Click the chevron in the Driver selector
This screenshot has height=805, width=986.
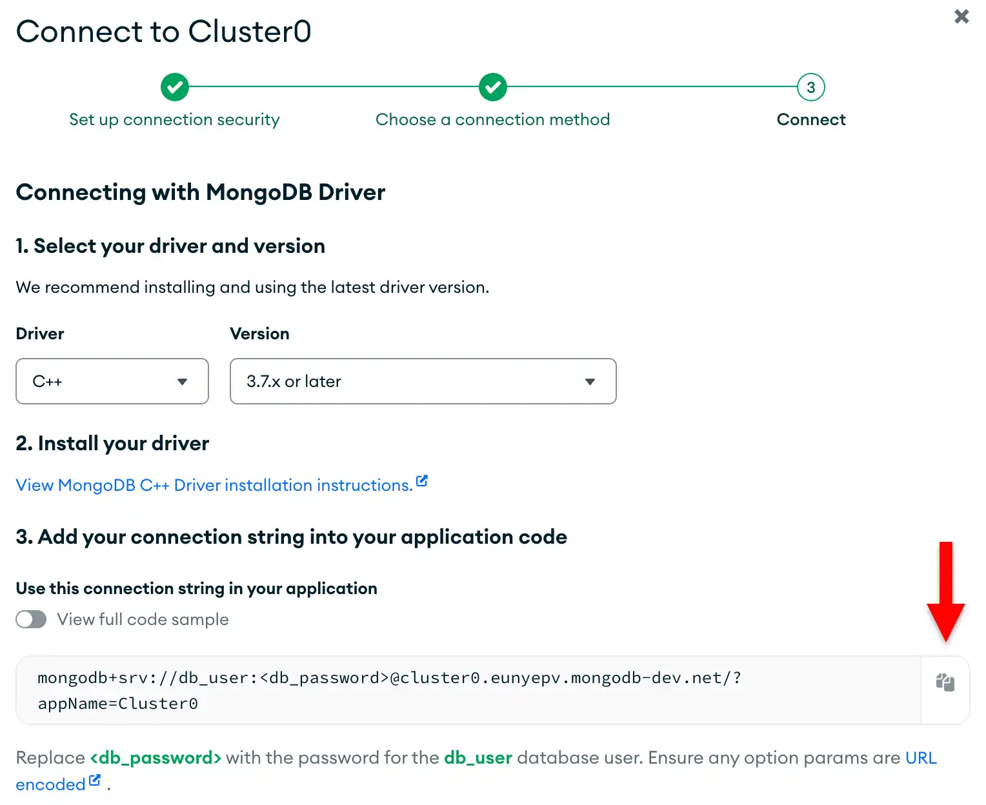click(x=181, y=381)
